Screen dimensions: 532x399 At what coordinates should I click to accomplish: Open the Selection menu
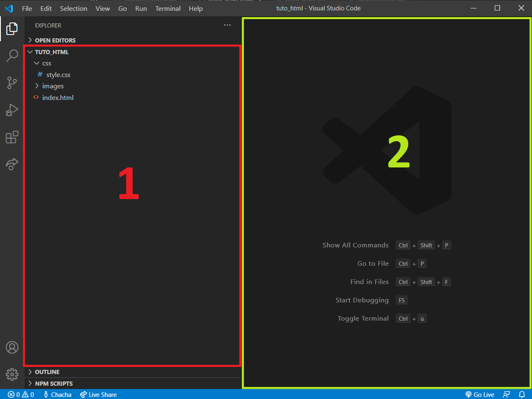pos(74,8)
